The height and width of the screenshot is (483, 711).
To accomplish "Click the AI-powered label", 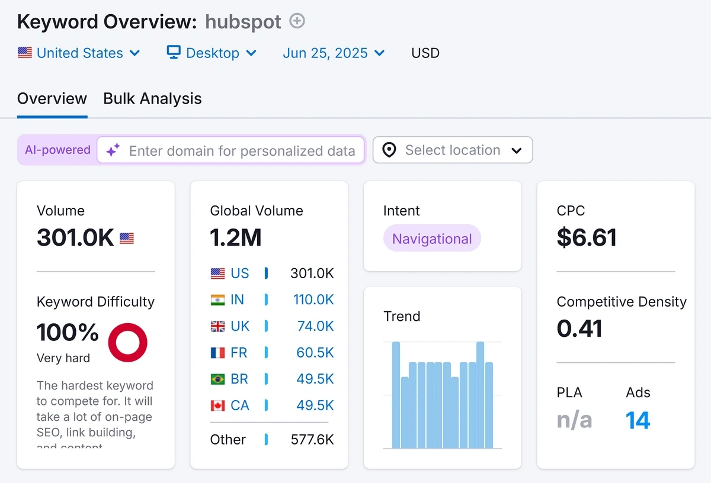I will (57, 150).
